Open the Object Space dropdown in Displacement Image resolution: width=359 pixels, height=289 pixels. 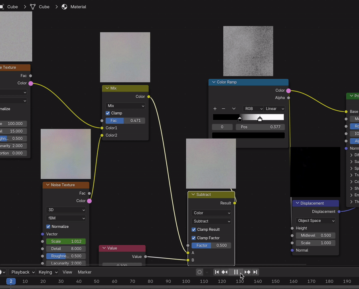coord(315,221)
